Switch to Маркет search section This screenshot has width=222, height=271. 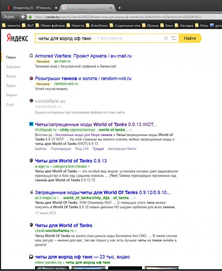click(x=12, y=95)
